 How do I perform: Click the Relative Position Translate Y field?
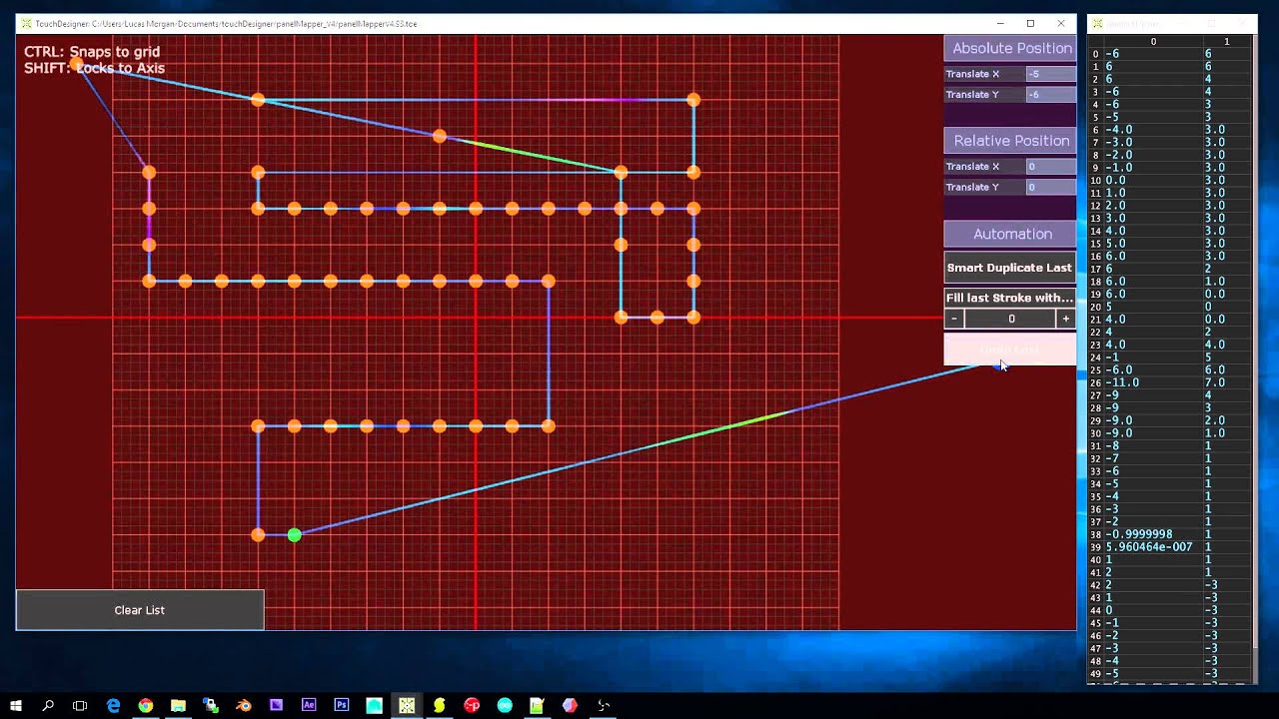pos(1051,188)
